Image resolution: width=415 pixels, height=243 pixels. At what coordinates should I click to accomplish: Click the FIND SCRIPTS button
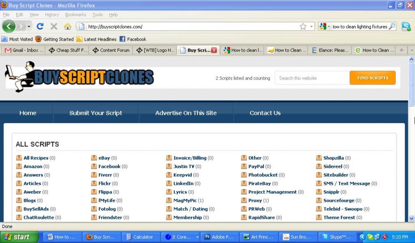(372, 78)
